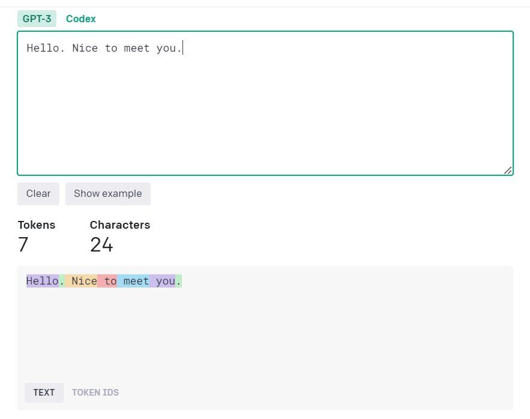
Task: Click the character count number 24
Action: click(101, 245)
